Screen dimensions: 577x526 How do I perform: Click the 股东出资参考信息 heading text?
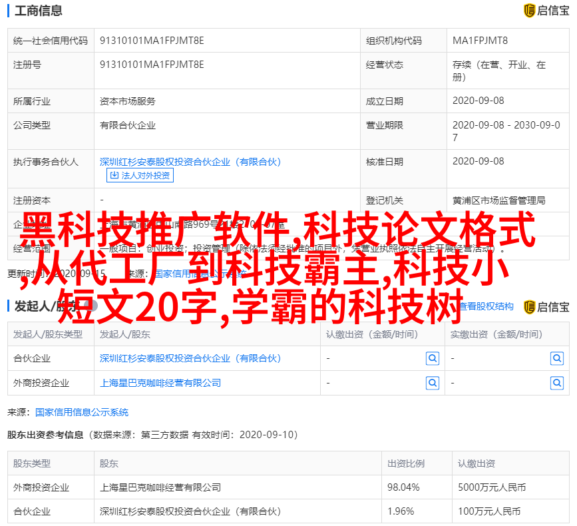45,435
